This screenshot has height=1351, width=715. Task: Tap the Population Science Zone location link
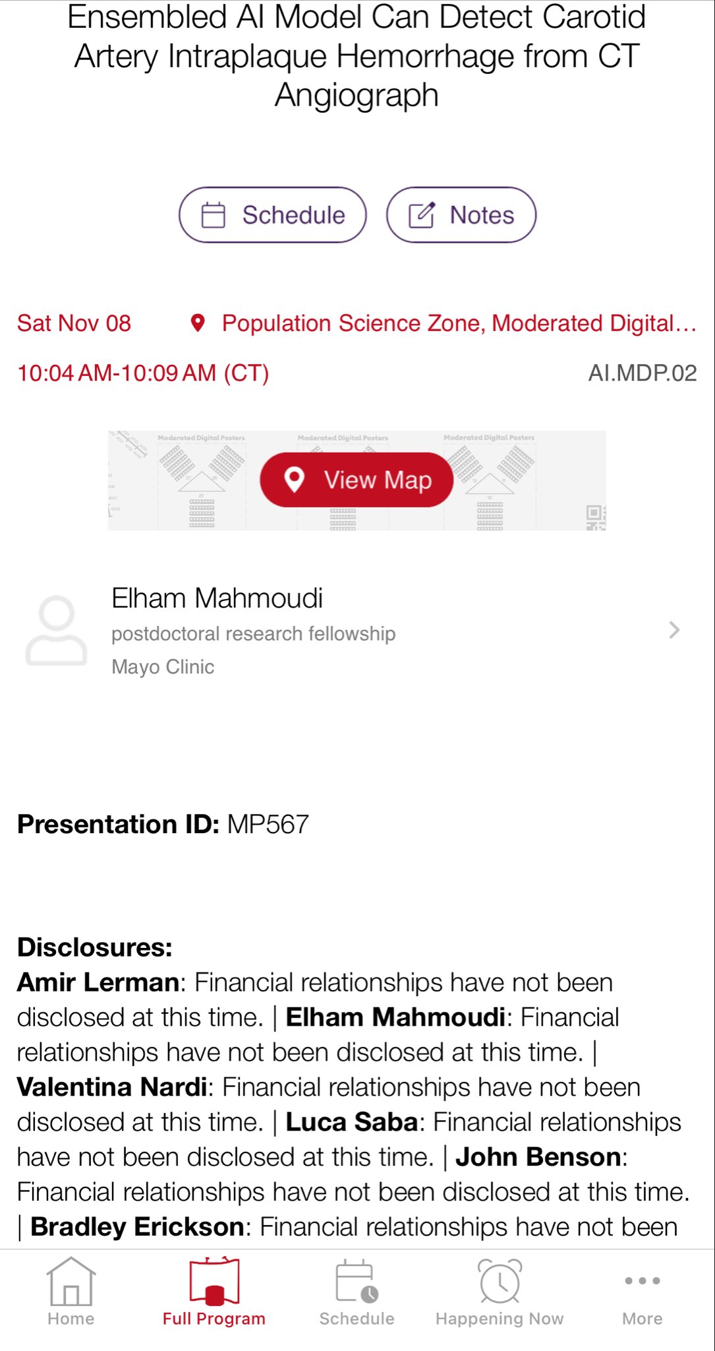point(459,323)
